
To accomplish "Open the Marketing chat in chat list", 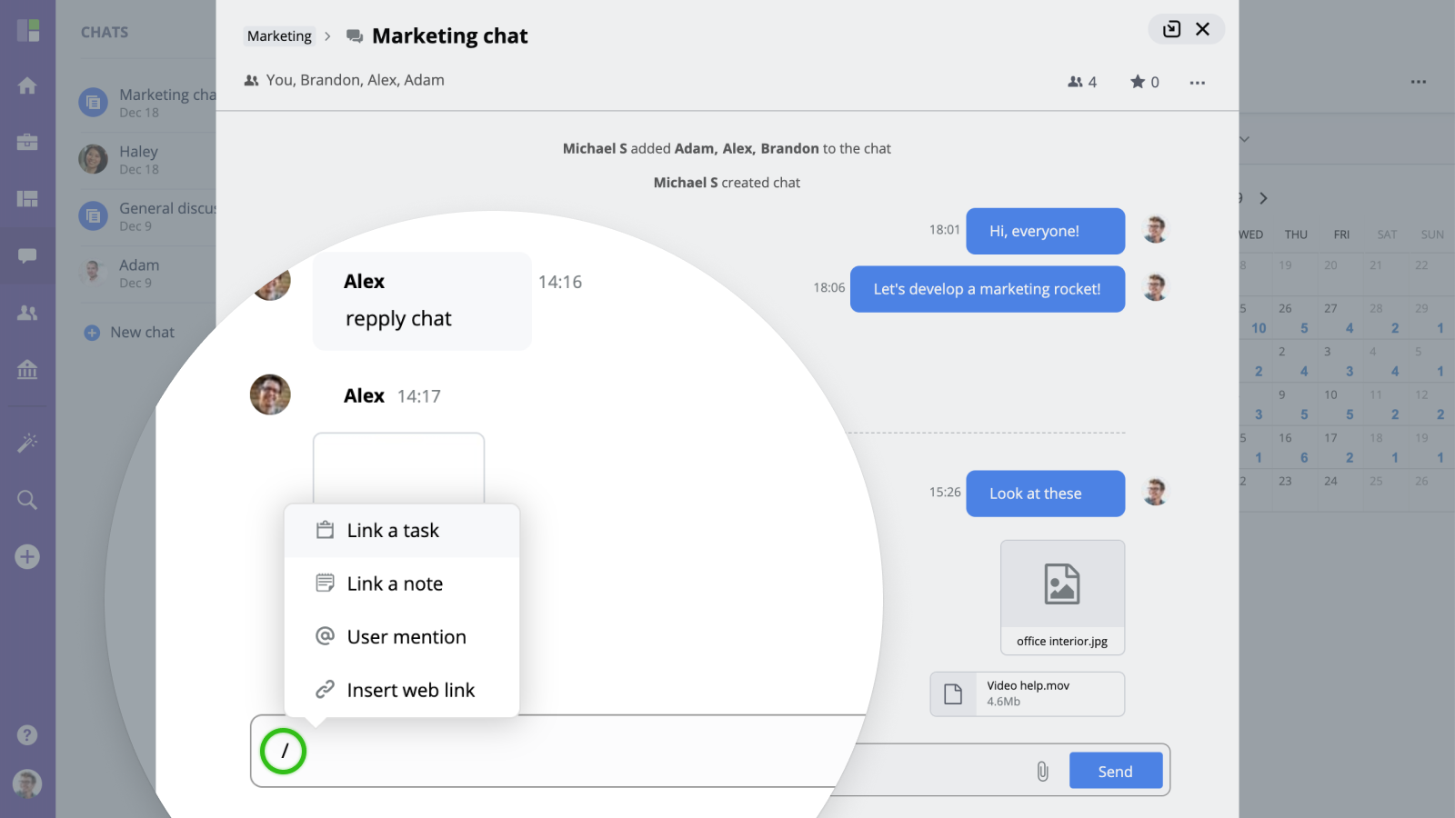I will coord(147,103).
